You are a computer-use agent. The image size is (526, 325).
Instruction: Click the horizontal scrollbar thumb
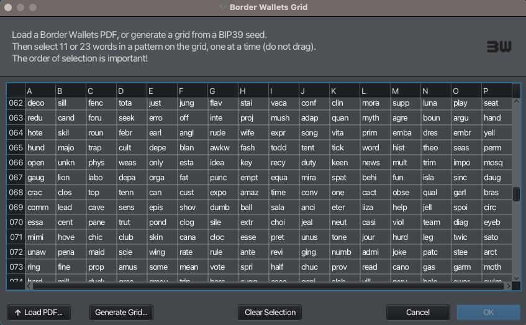(x=268, y=286)
